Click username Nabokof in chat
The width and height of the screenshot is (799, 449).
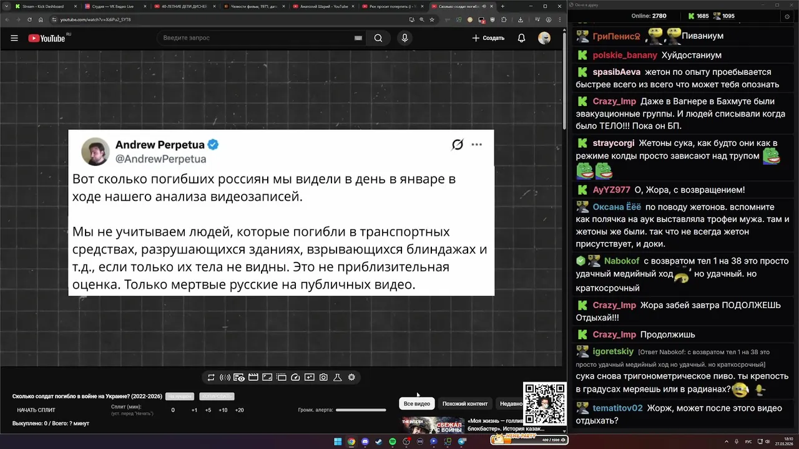(x=622, y=261)
